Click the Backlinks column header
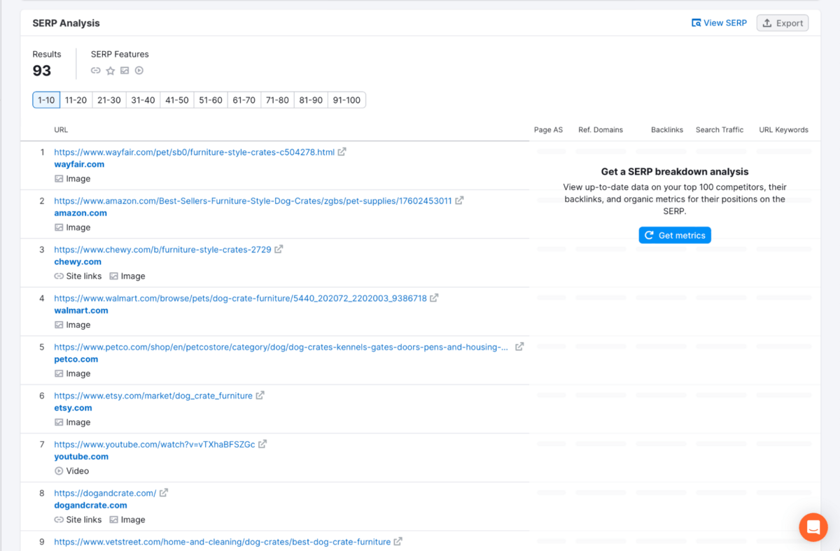Screen dimensions: 840x551 point(667,130)
